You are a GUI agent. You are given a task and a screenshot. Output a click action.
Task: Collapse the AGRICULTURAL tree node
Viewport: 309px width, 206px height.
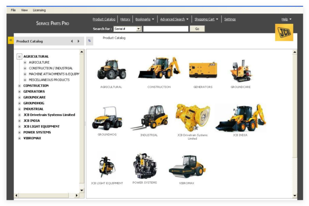[x=19, y=57]
